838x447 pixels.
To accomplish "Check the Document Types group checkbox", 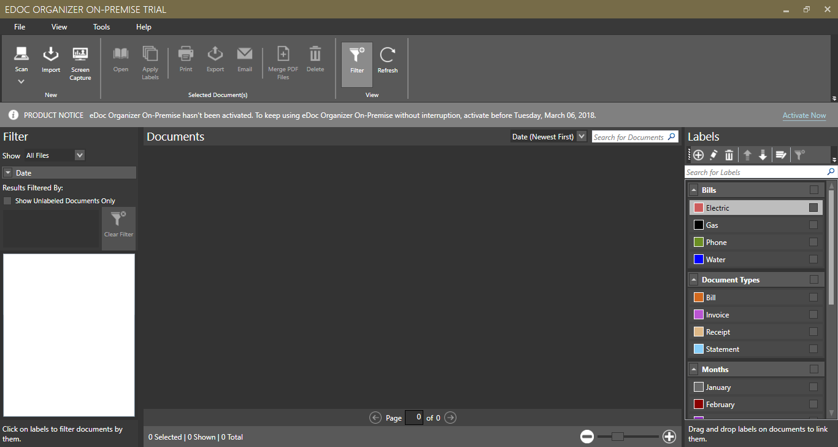I will point(814,279).
